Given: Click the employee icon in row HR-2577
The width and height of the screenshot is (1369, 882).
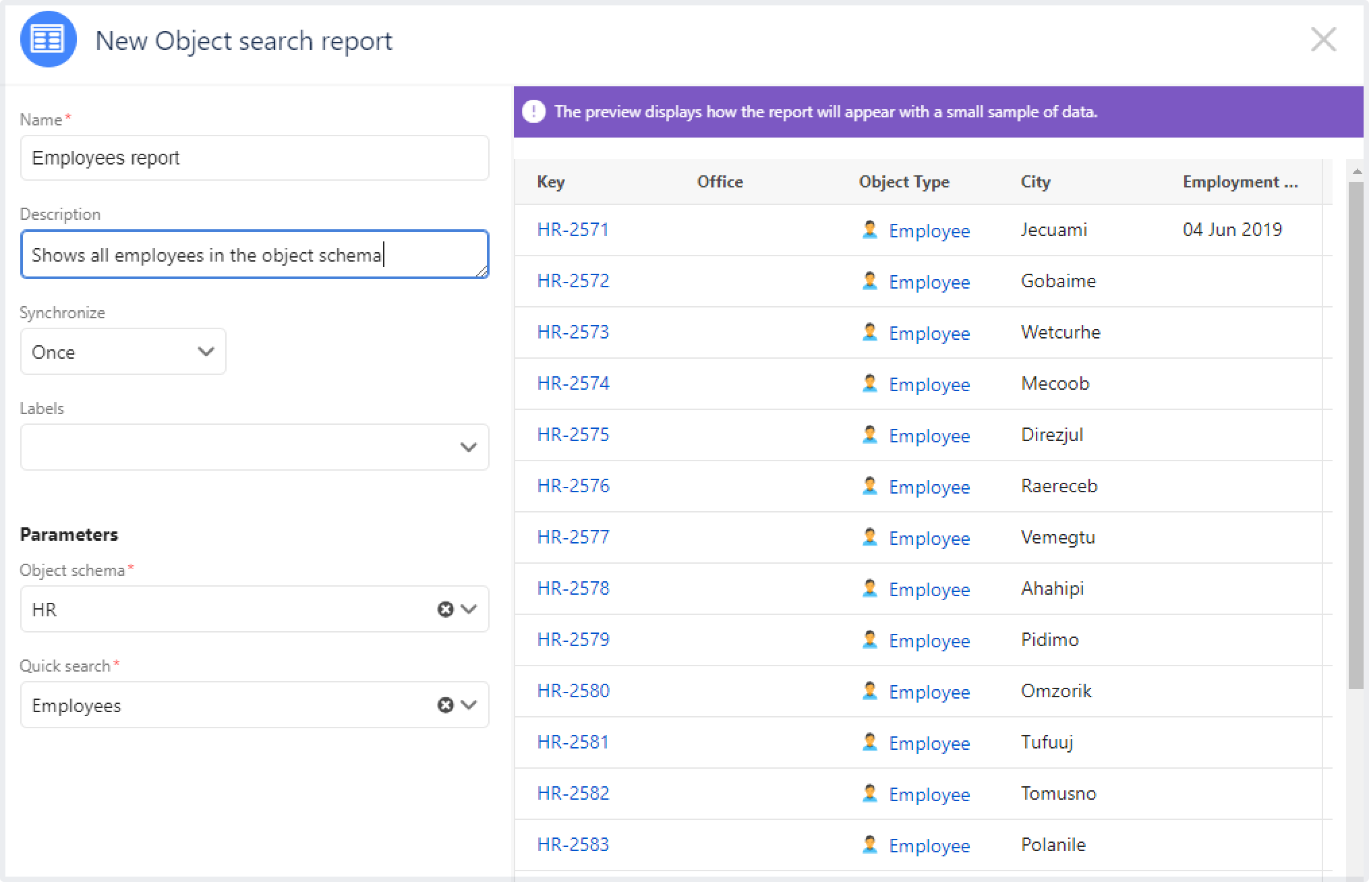Looking at the screenshot, I should 870,537.
